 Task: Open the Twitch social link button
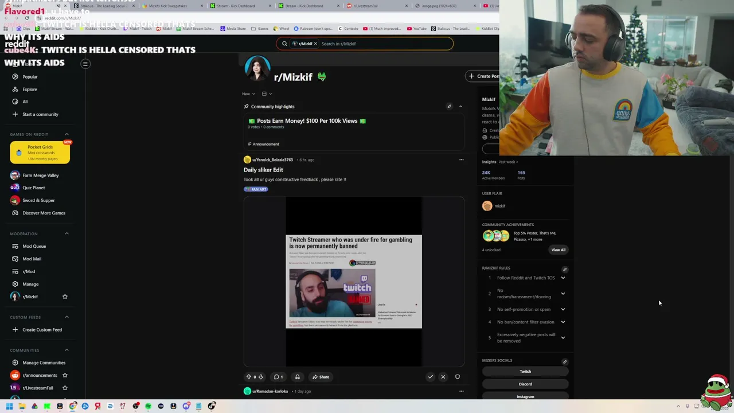tap(525, 372)
